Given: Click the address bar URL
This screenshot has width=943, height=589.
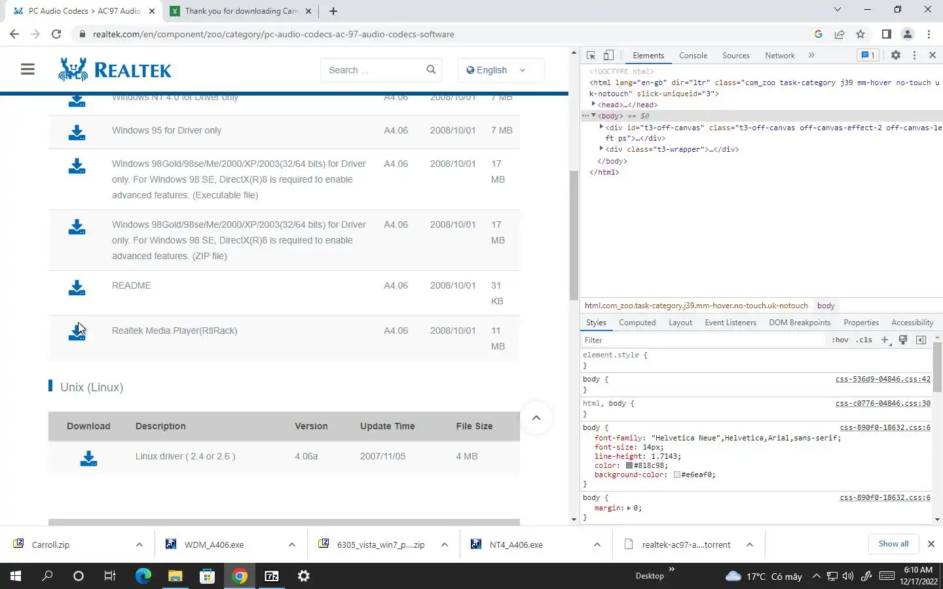Looking at the screenshot, I should click(x=273, y=34).
